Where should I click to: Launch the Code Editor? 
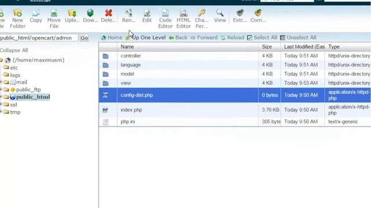pyautogui.click(x=165, y=19)
